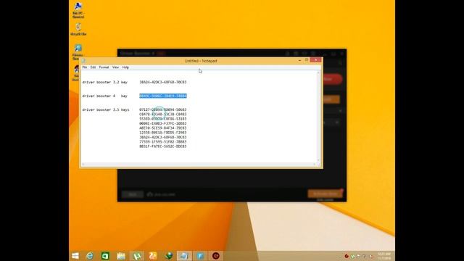
Task: Click the first key in the 3.5 keys list
Action: 163,109
